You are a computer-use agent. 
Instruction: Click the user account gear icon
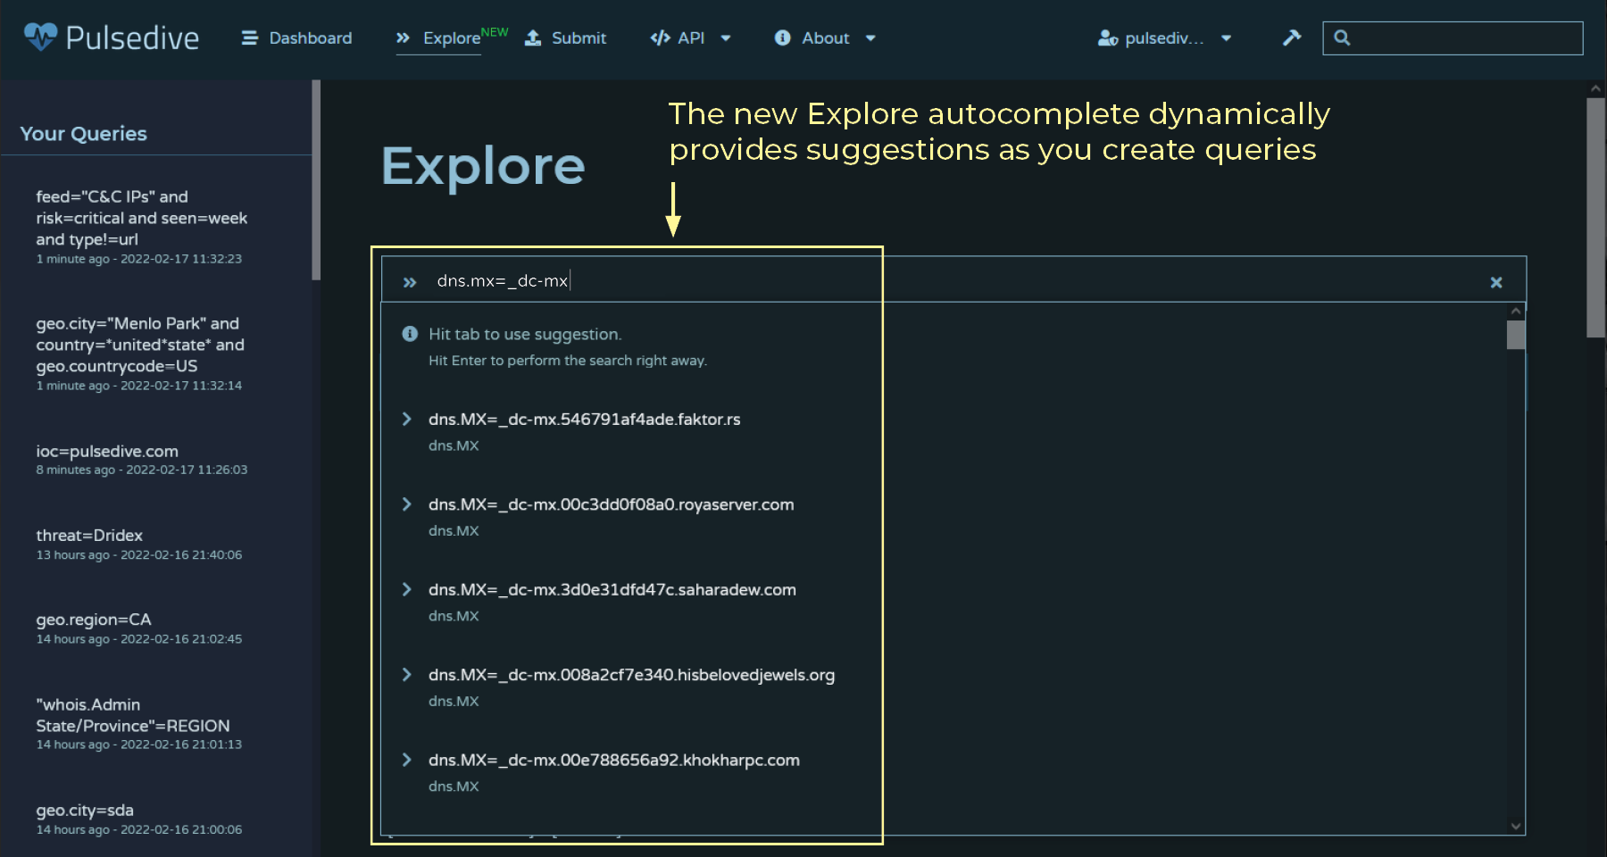click(x=1108, y=38)
